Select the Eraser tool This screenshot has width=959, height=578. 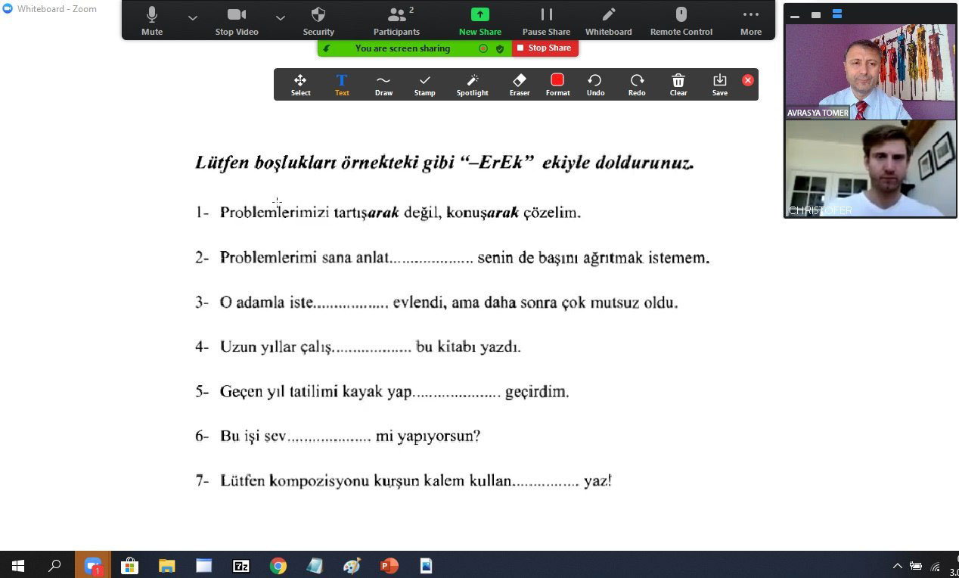click(x=519, y=85)
